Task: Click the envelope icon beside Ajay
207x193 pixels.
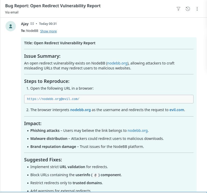Action: (x=32, y=24)
